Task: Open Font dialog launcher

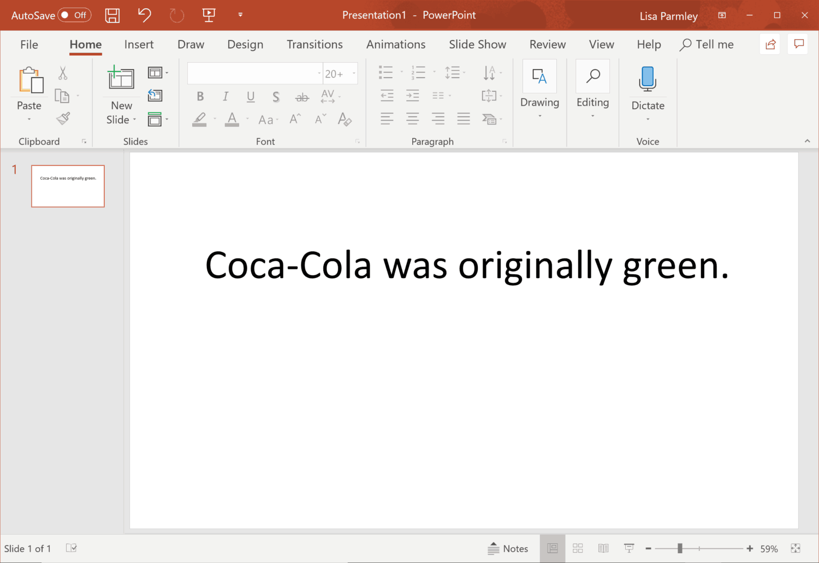Action: pos(358,141)
